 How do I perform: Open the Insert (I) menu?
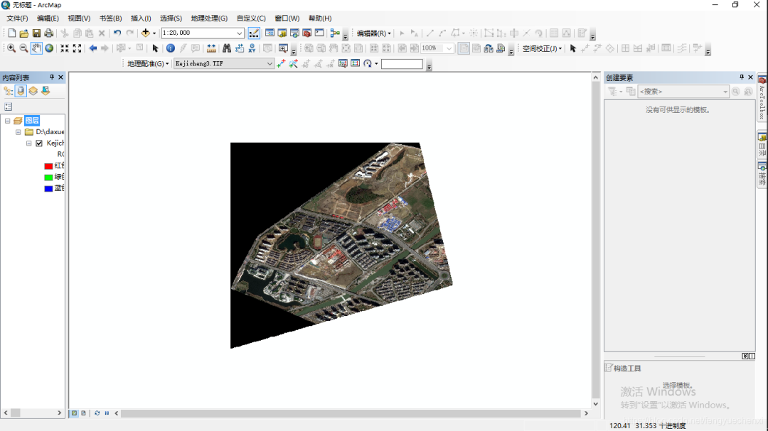(141, 18)
